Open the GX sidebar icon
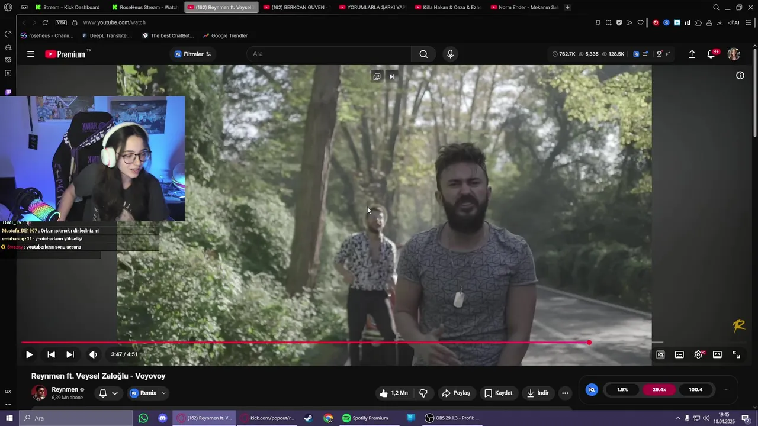The height and width of the screenshot is (426, 758). 8,391
